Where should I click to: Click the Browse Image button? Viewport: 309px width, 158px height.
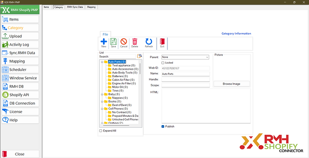pyautogui.click(x=232, y=84)
